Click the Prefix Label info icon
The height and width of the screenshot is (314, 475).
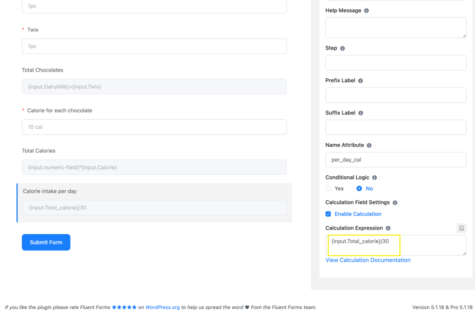360,81
